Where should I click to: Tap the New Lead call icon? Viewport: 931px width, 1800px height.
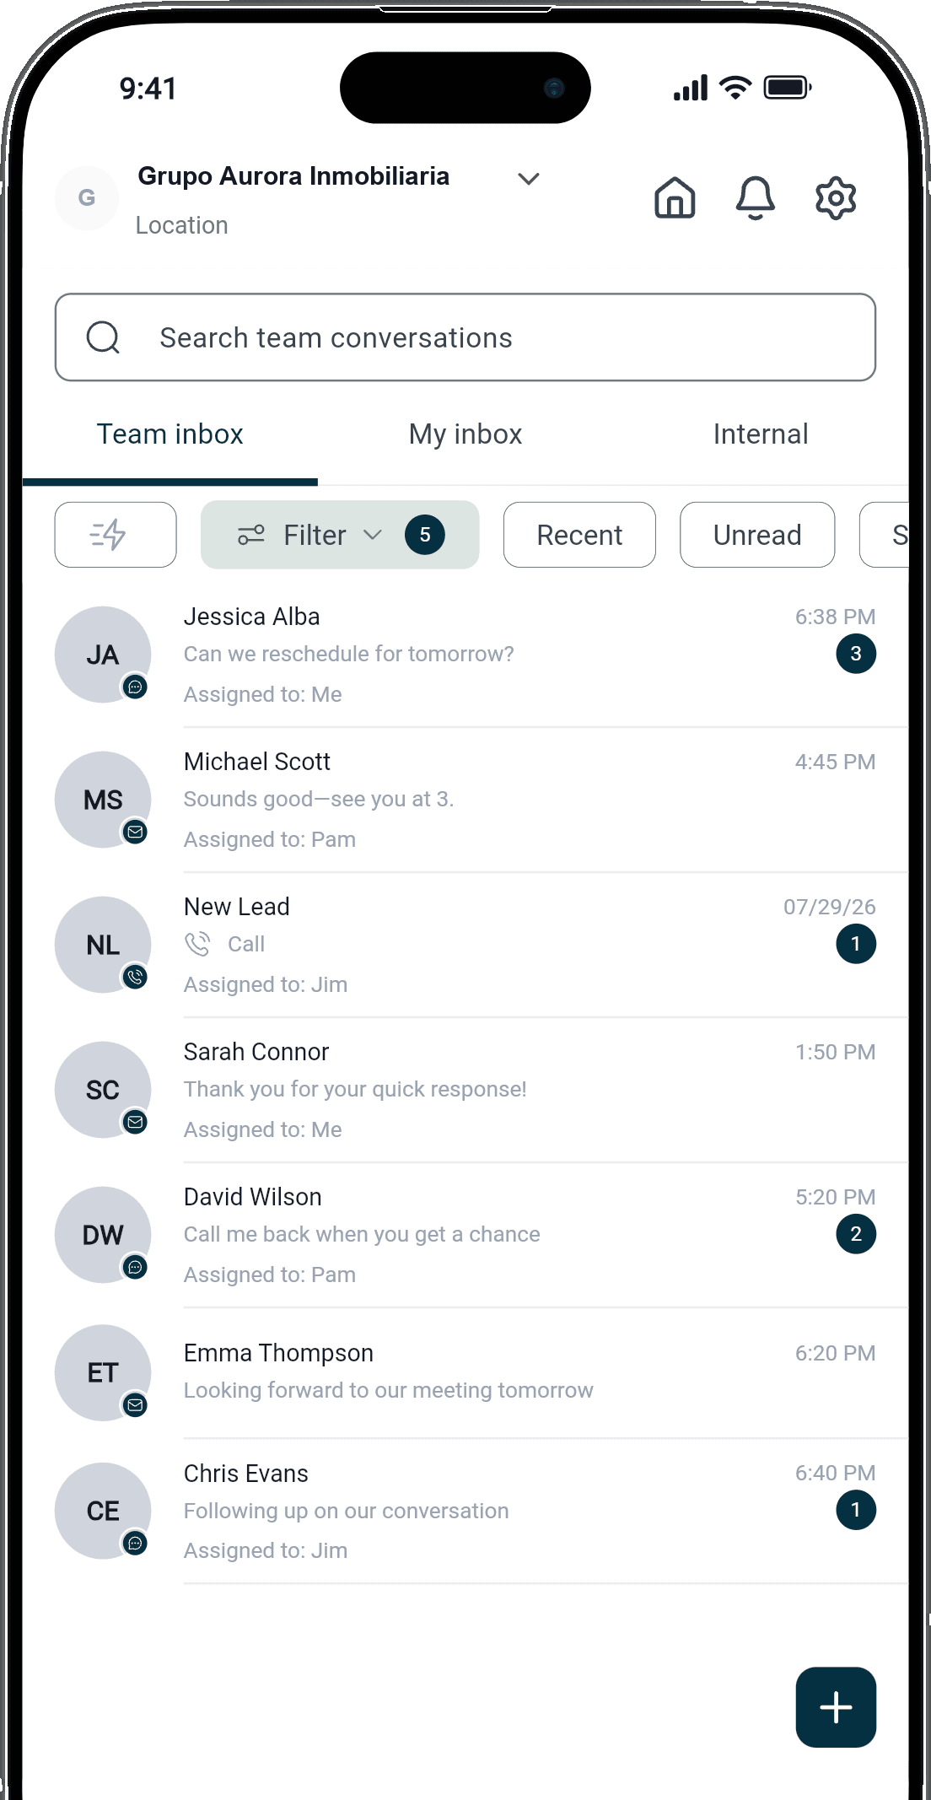197,944
